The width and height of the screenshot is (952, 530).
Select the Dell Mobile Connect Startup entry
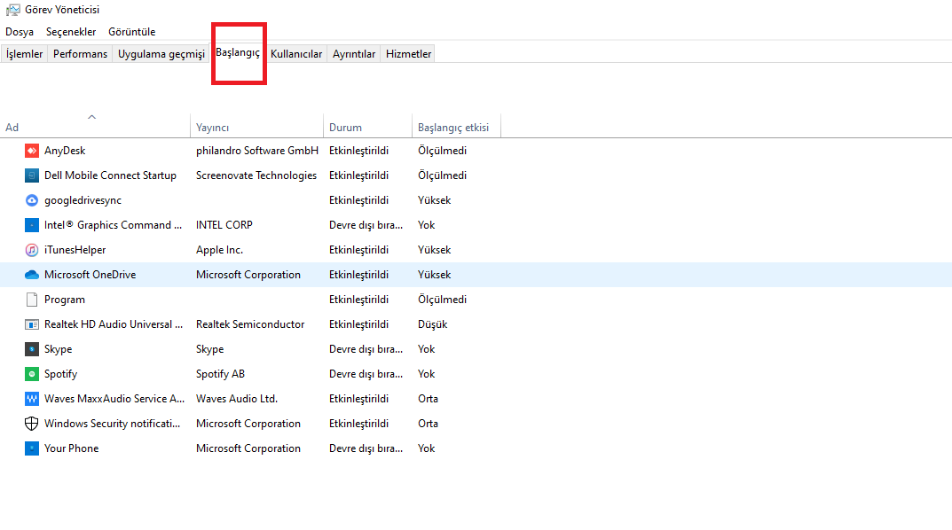[111, 175]
